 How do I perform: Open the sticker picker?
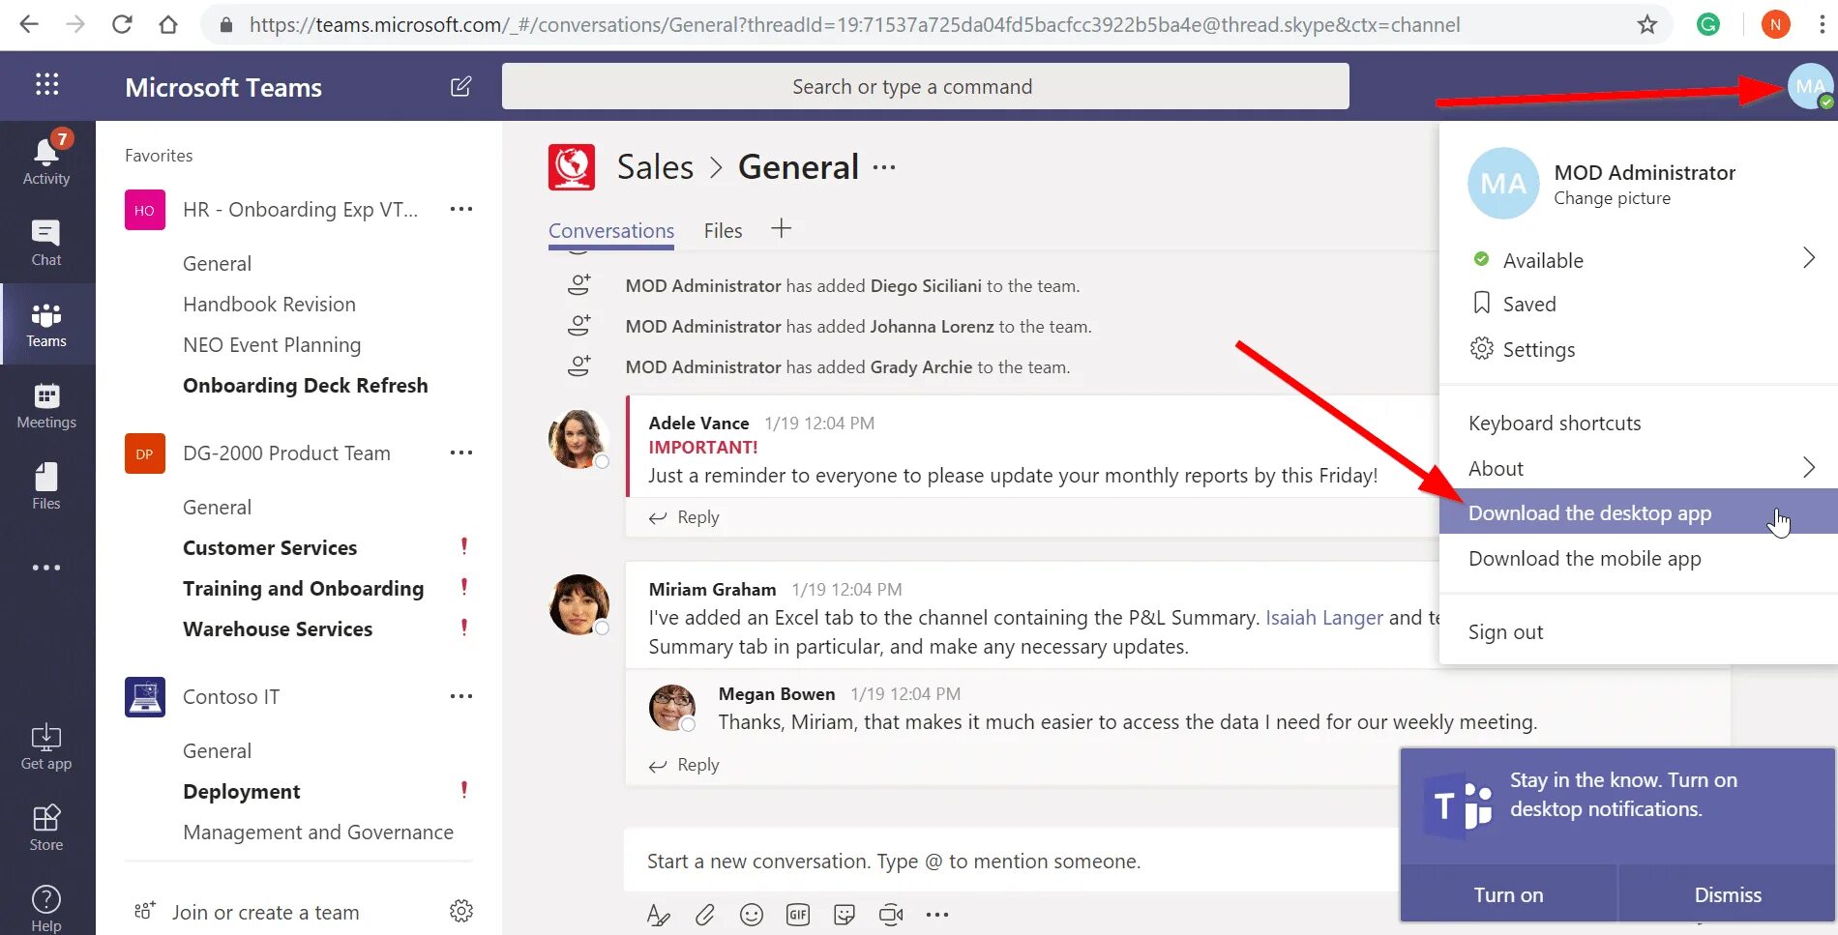tap(845, 915)
